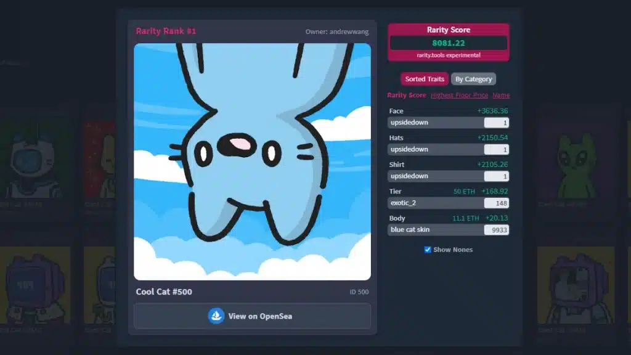Image resolution: width=631 pixels, height=355 pixels.
Task: Select the Hats upsidedown trait row
Action: (x=449, y=149)
